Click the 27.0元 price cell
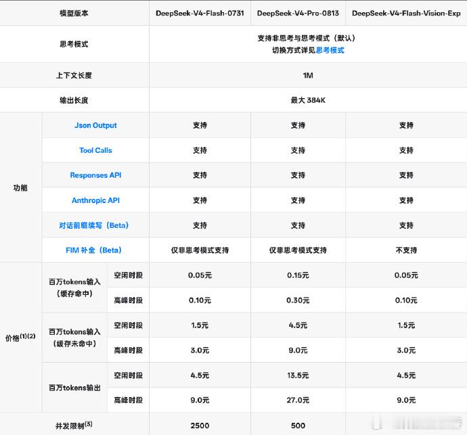The height and width of the screenshot is (435, 467). click(298, 400)
